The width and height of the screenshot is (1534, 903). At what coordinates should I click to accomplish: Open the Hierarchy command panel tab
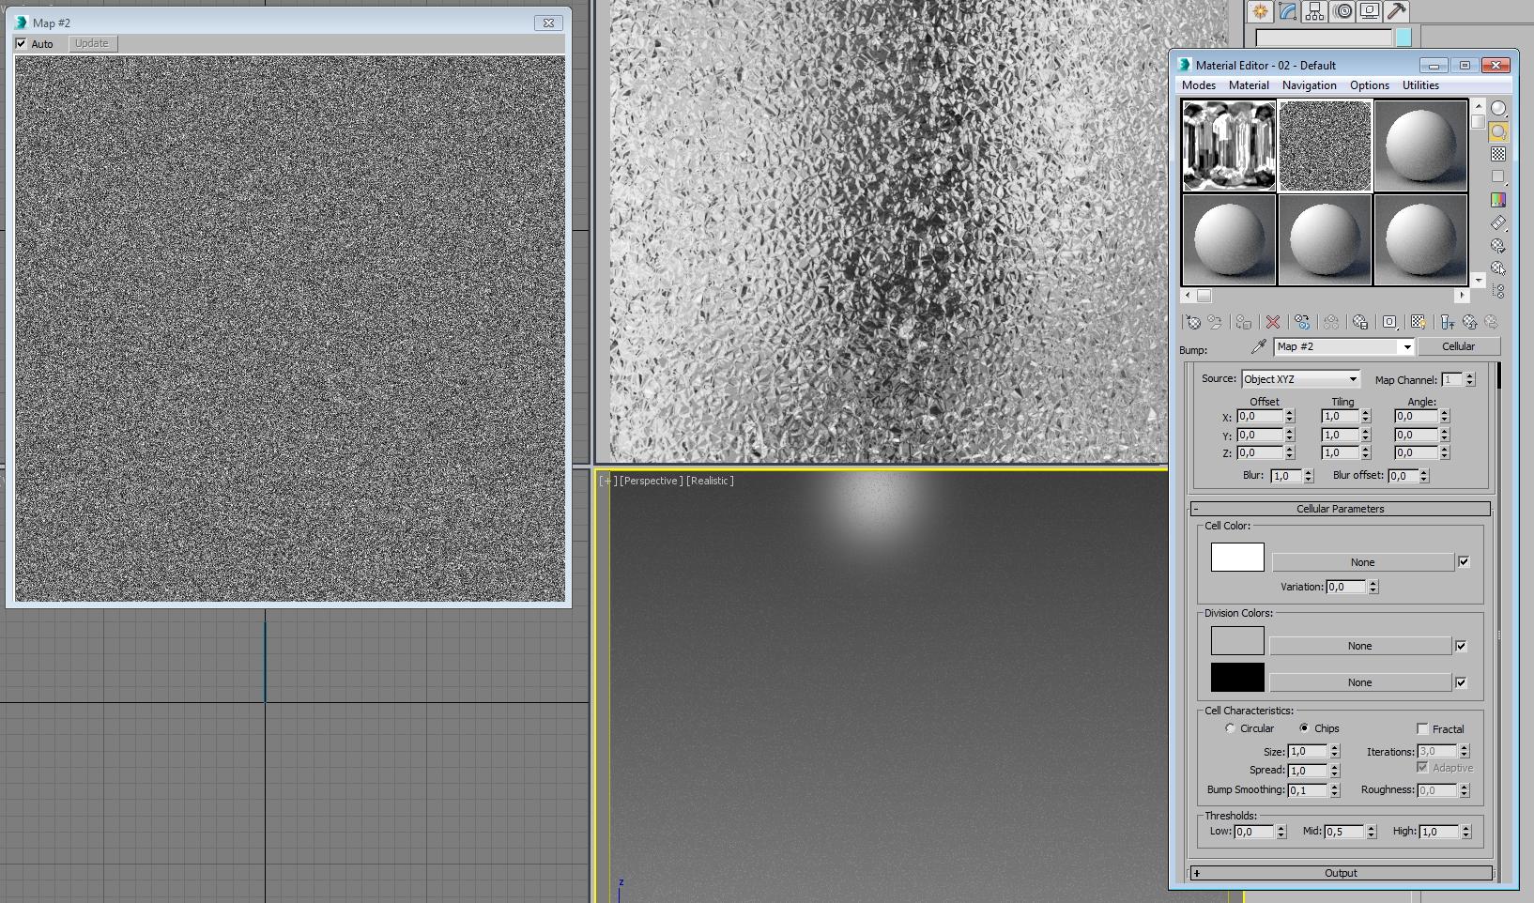[x=1314, y=11]
